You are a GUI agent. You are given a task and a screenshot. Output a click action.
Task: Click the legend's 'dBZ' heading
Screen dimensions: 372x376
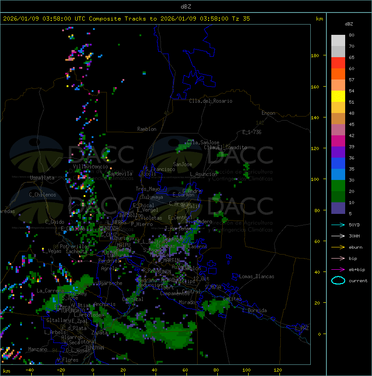click(349, 24)
